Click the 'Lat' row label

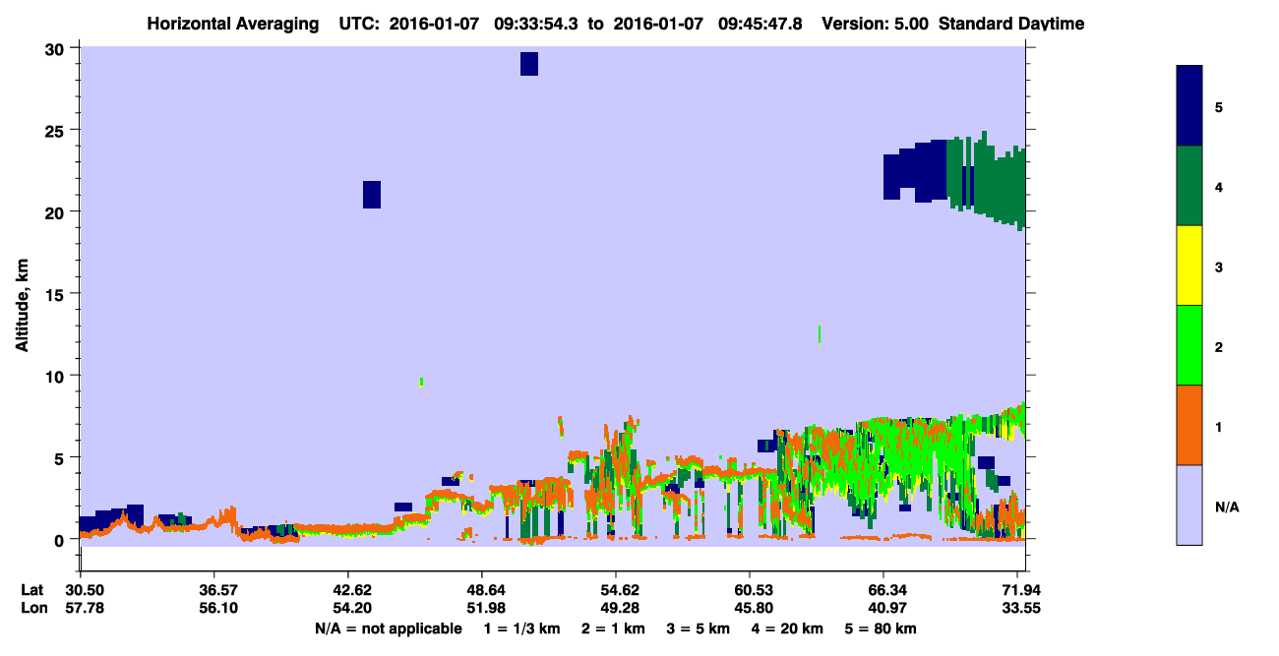click(x=31, y=590)
